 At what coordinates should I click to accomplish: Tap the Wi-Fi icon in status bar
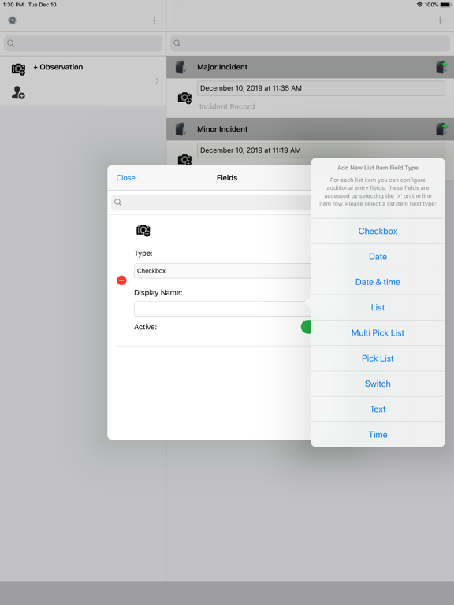pos(419,5)
